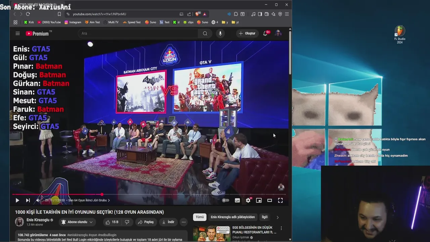The height and width of the screenshot is (242, 430).
Task: Download with the İndir button
Action: click(168, 222)
